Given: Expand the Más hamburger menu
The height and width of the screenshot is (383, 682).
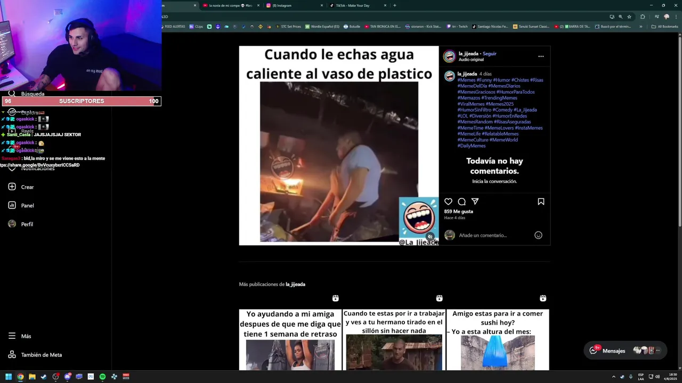Looking at the screenshot, I should pyautogui.click(x=20, y=336).
